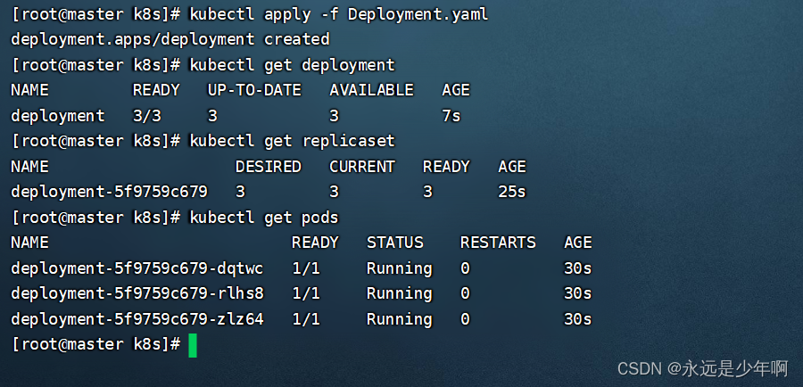Click the AGE header in the pods table
This screenshot has width=803, height=387.
577,243
